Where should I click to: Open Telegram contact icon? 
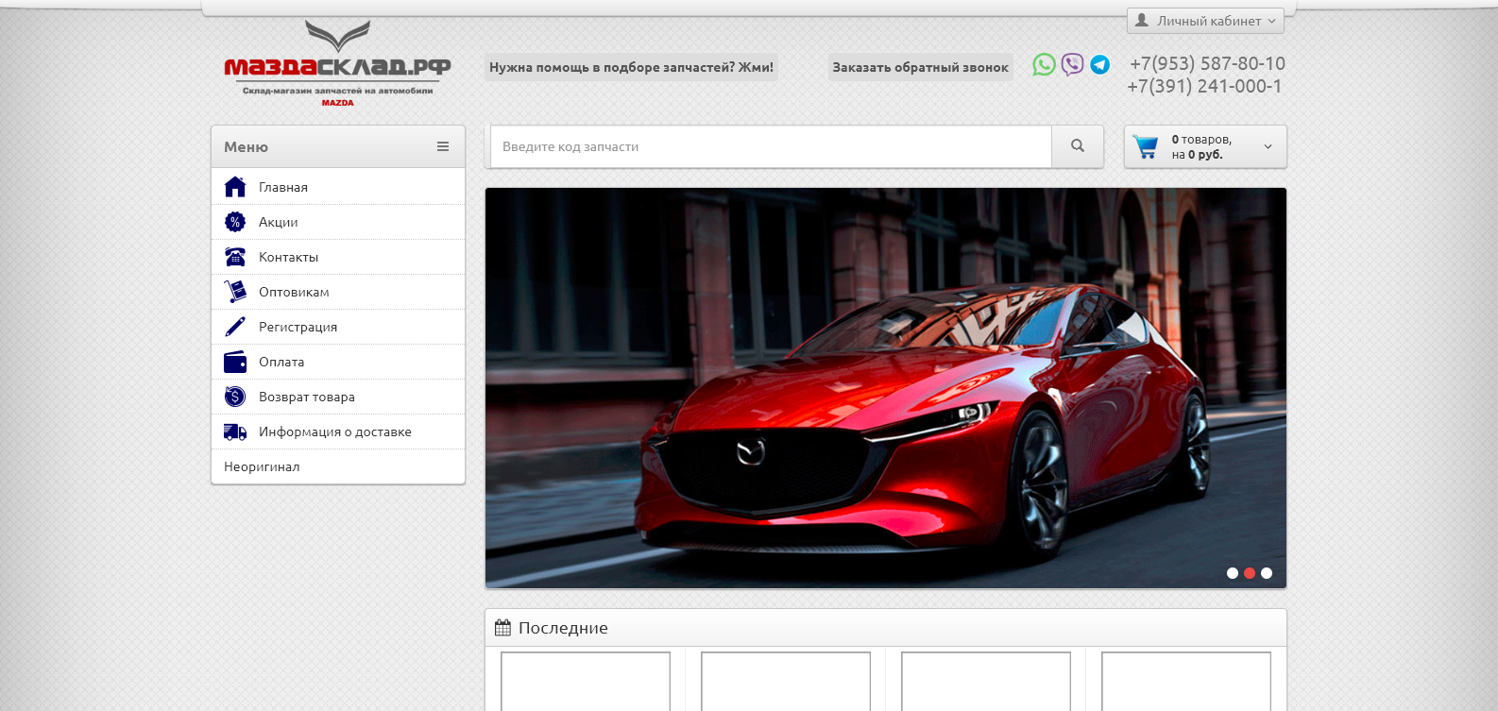pos(1099,64)
